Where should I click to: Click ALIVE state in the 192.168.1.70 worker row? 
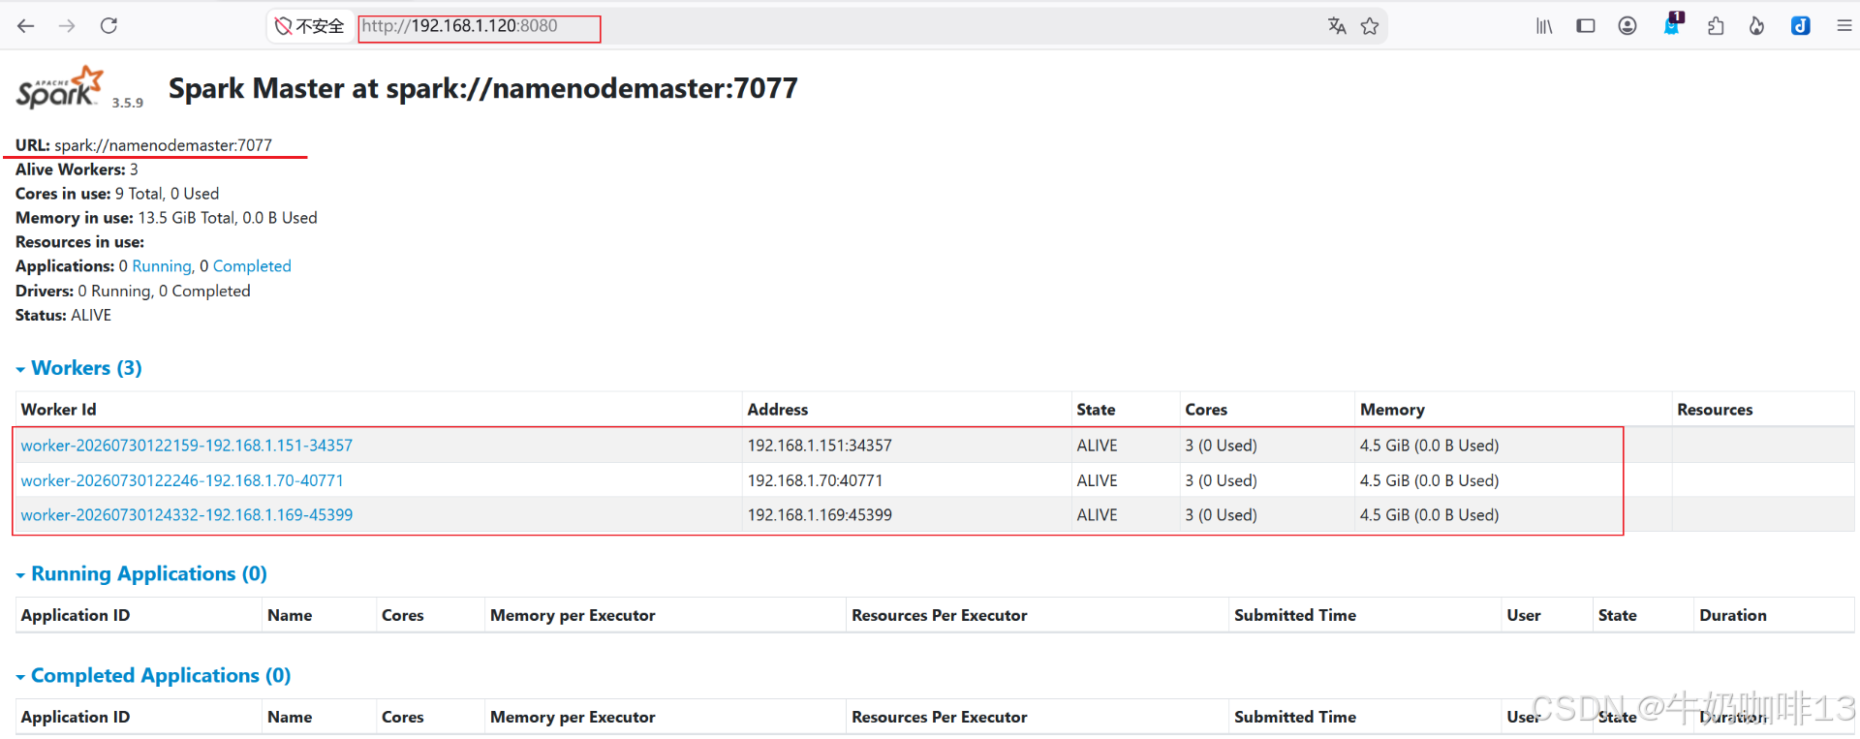1097,480
